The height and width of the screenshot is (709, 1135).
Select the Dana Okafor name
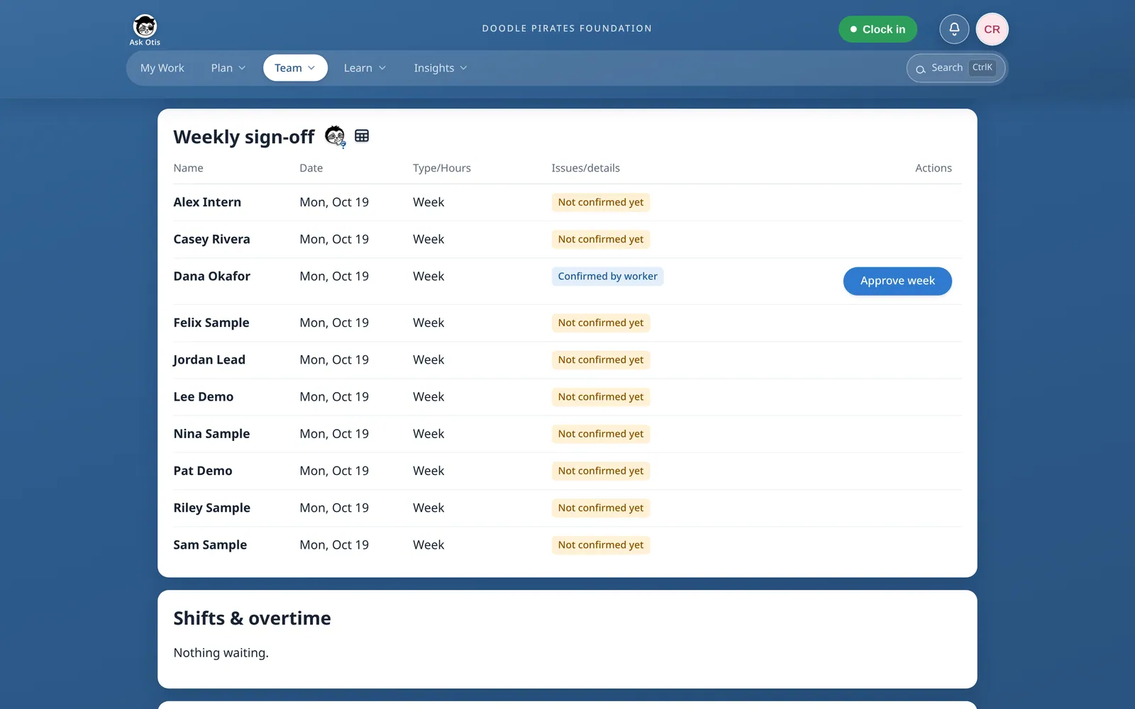click(211, 276)
